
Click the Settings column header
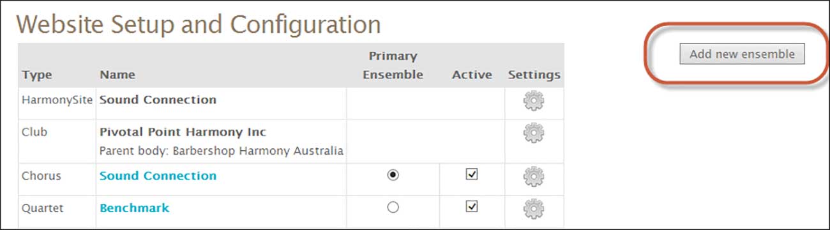534,75
